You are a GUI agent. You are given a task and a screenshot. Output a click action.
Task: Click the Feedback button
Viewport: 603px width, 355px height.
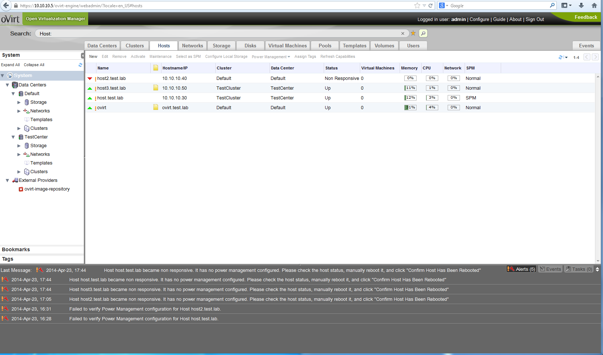pyautogui.click(x=586, y=17)
